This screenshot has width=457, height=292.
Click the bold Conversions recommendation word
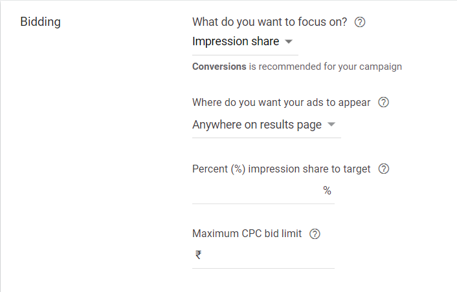pyautogui.click(x=219, y=67)
